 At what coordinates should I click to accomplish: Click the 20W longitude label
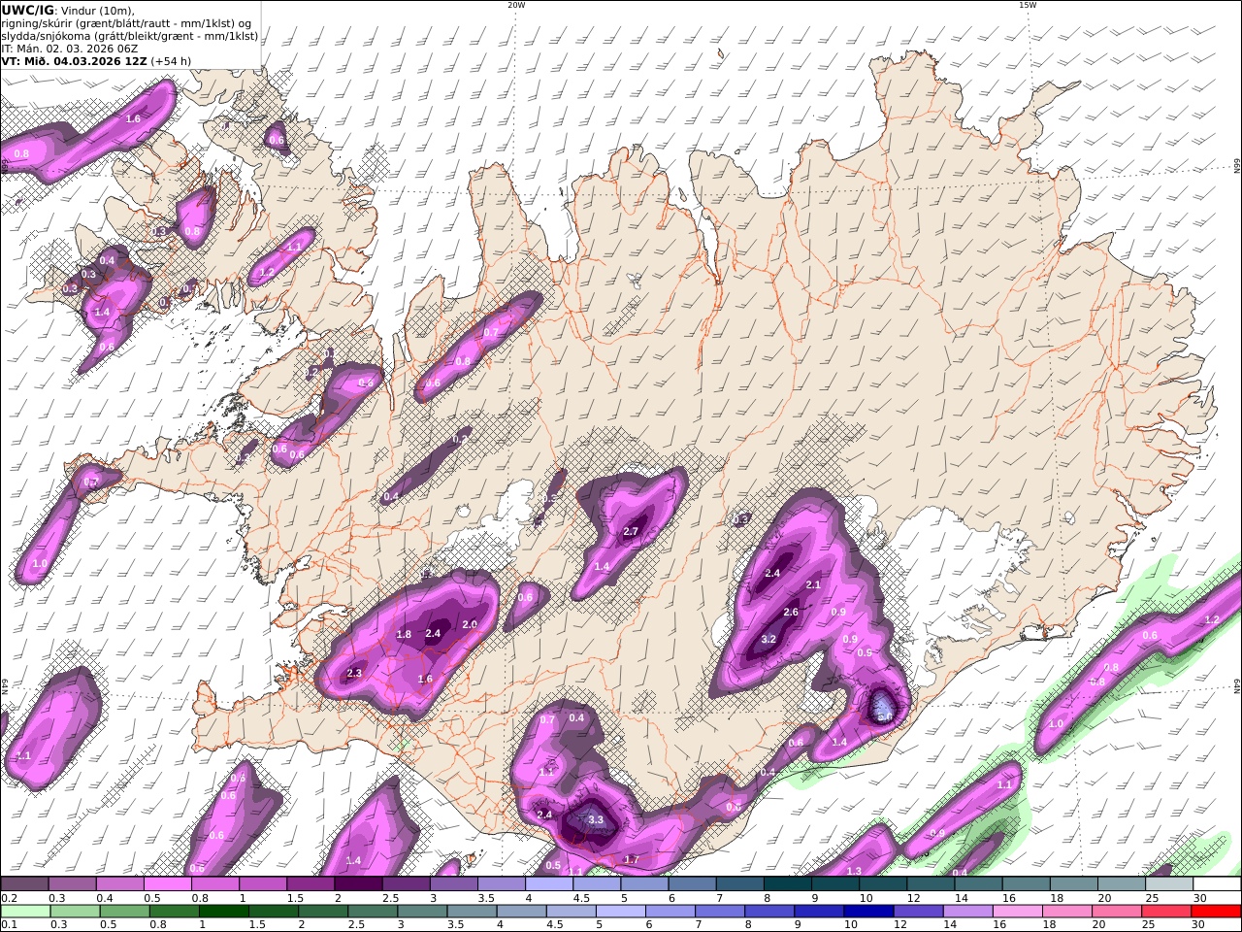point(516,5)
